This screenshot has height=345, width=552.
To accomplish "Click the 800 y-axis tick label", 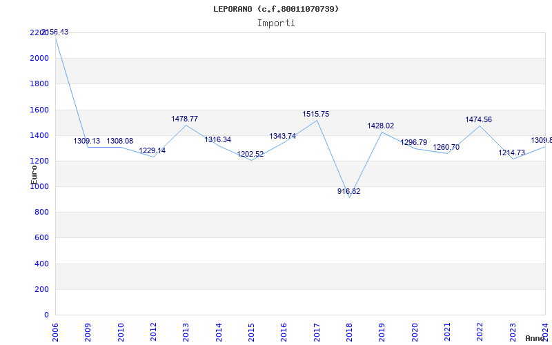I will pos(42,212).
